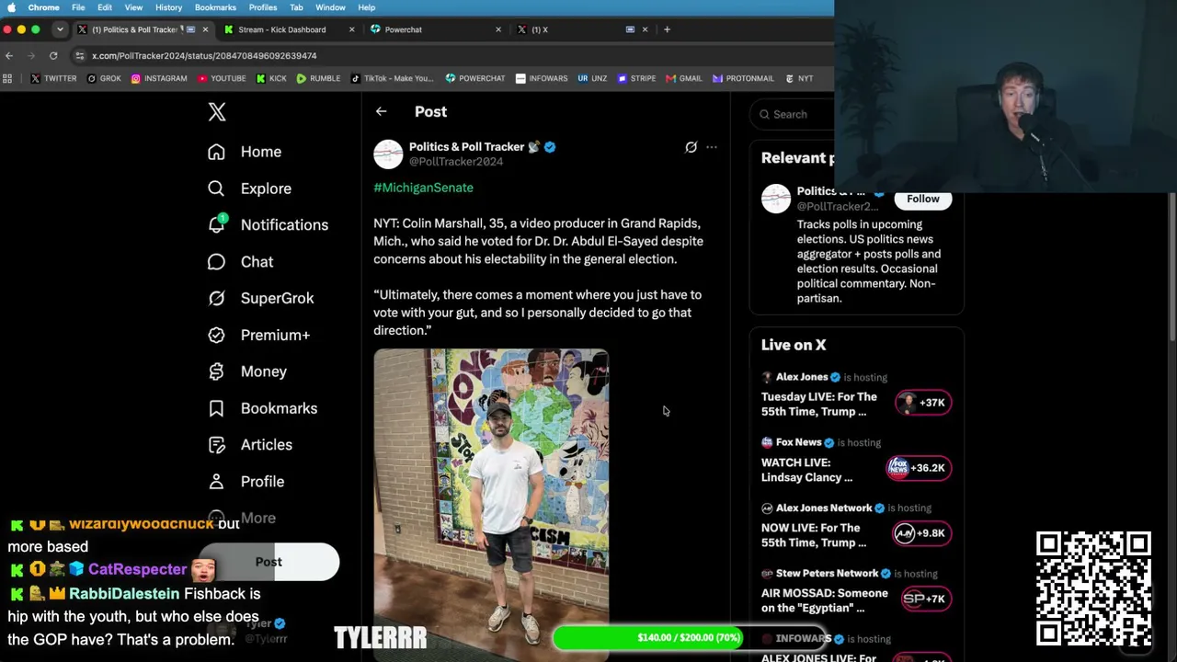Click Chrome's back navigation arrow
This screenshot has height=662, width=1177.
[9, 55]
